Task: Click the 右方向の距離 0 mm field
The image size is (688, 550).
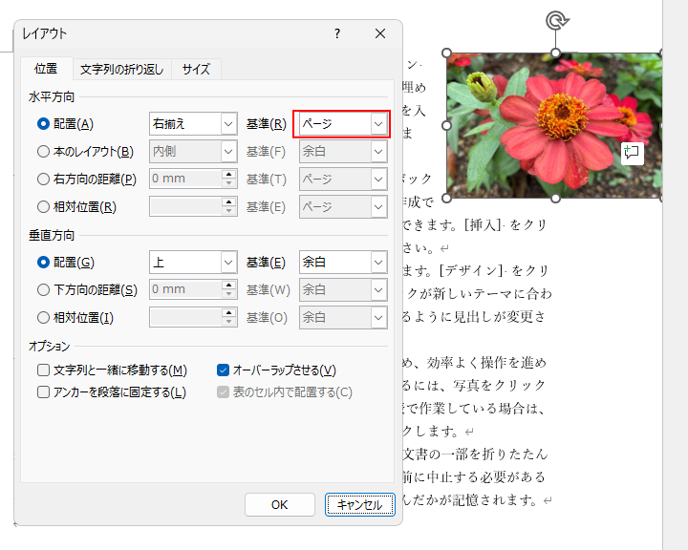Action: tap(185, 179)
